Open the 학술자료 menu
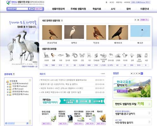This screenshot has width=157, height=126. tap(97, 9)
